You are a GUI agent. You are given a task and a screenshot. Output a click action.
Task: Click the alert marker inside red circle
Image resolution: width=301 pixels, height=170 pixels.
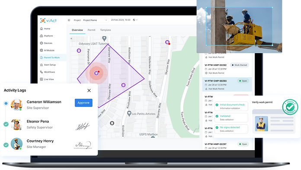click(x=96, y=73)
